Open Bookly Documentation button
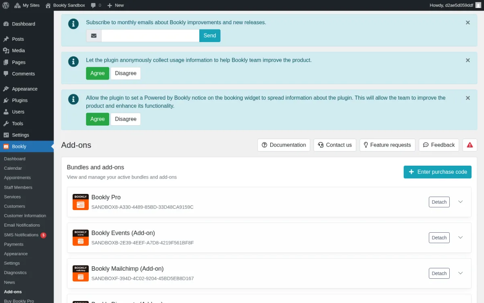Image resolution: width=484 pixels, height=303 pixels. pyautogui.click(x=284, y=145)
